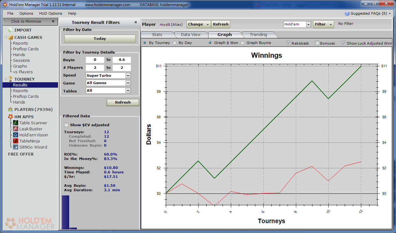The image size is (396, 233).
Task: Click the Tourney trophy icon
Action: 10,79
